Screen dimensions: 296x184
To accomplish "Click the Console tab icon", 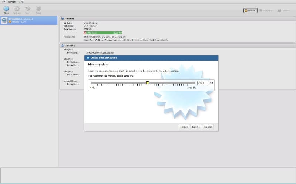I will coord(279,11).
